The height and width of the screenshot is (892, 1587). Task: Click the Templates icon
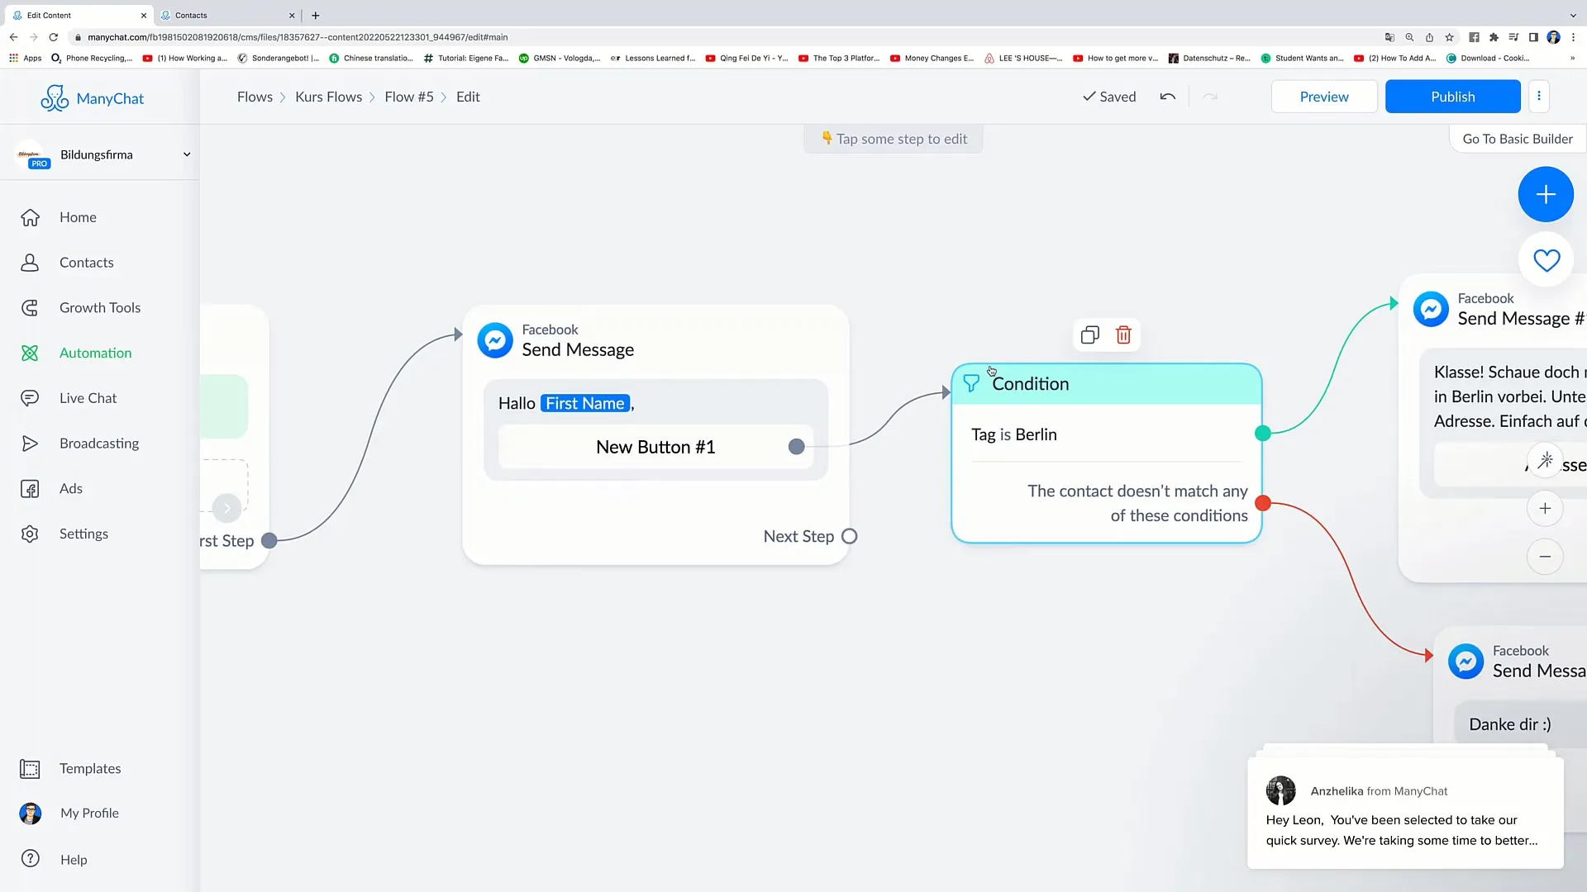pyautogui.click(x=30, y=769)
